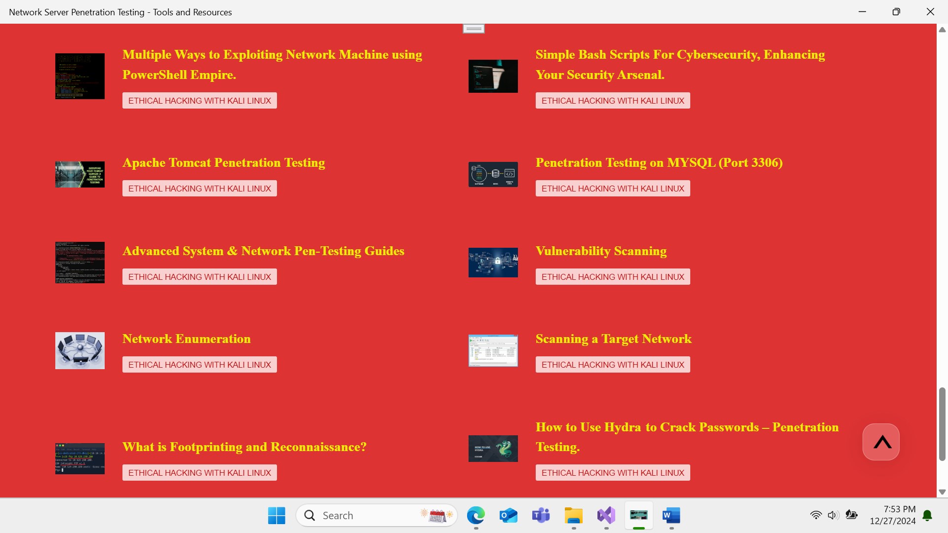Click Network Enumeration thumbnail image
The image size is (948, 533).
point(80,350)
